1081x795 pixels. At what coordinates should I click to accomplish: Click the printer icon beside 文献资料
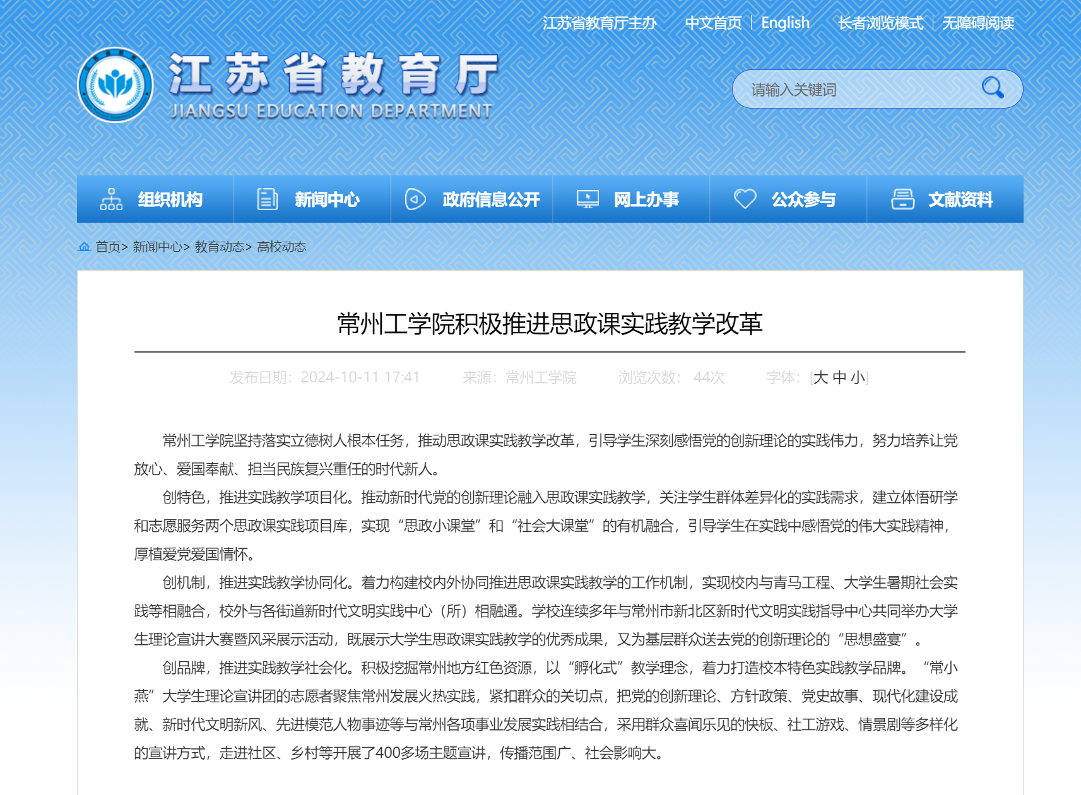(x=902, y=199)
